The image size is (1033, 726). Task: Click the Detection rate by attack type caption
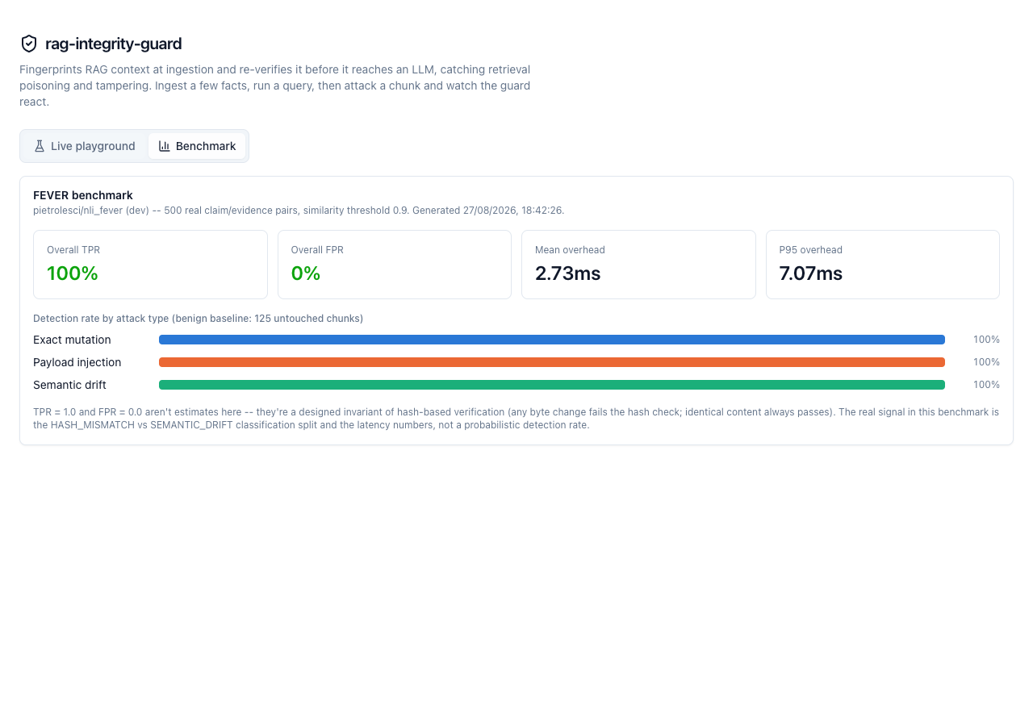tap(198, 319)
